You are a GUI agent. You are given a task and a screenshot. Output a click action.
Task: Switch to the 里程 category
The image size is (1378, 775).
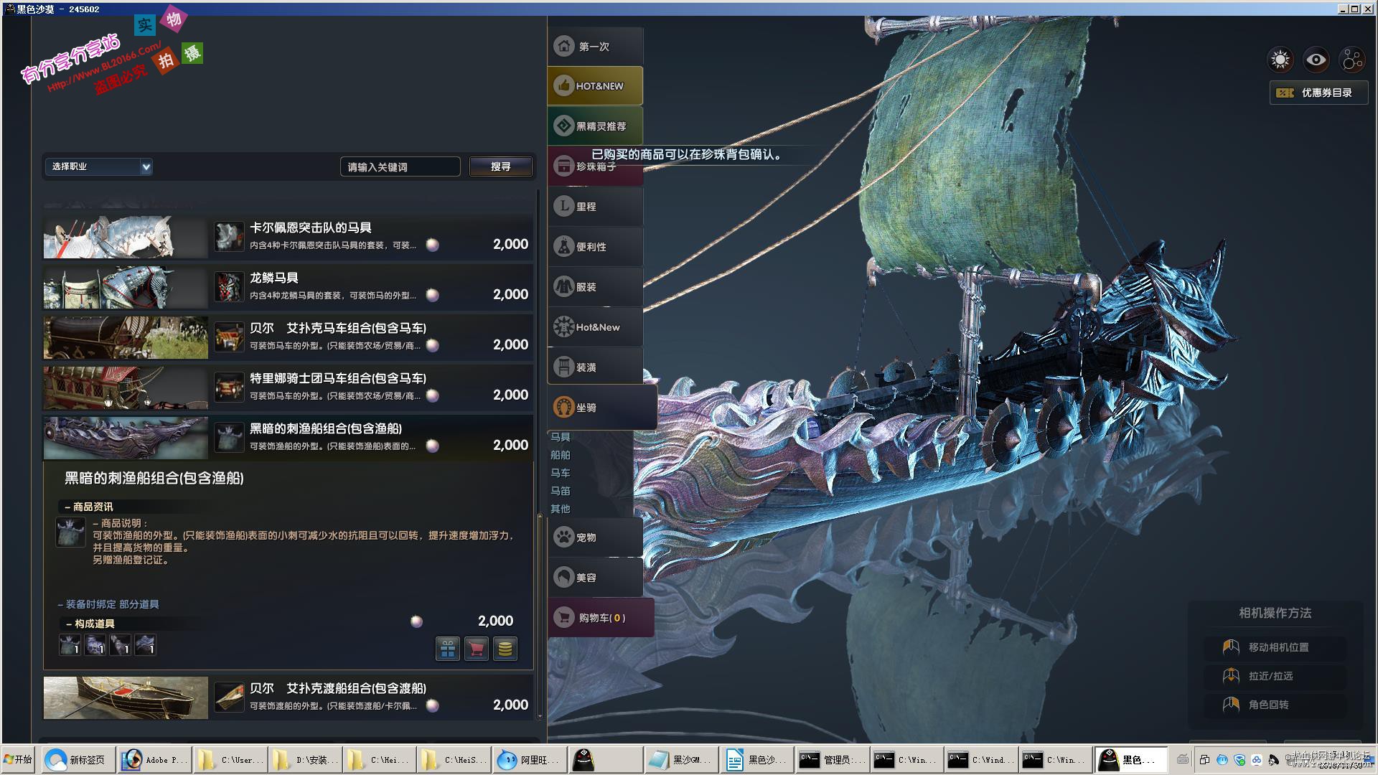[595, 207]
